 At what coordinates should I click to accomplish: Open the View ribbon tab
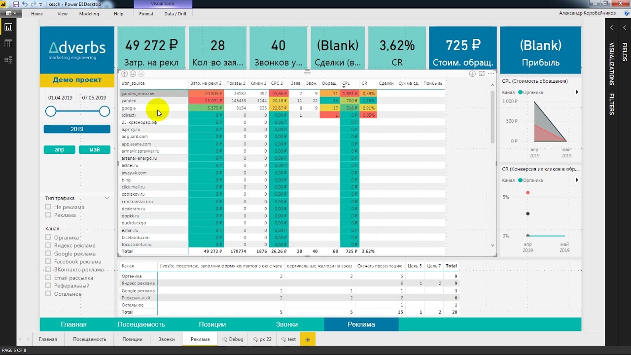[x=63, y=14]
